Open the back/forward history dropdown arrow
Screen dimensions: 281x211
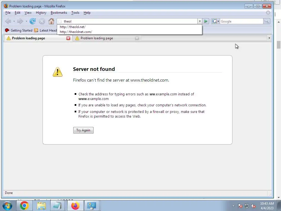tap(26, 21)
